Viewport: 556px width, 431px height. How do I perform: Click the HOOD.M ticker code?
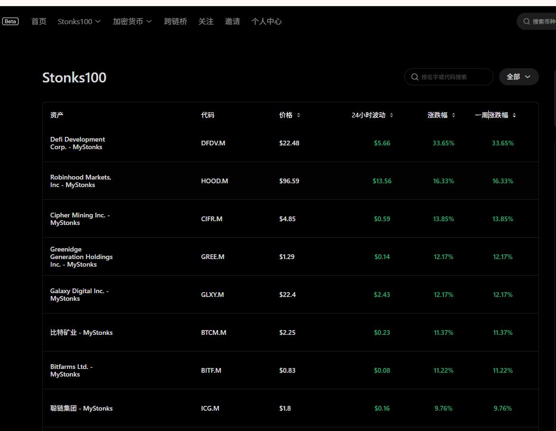coord(215,181)
